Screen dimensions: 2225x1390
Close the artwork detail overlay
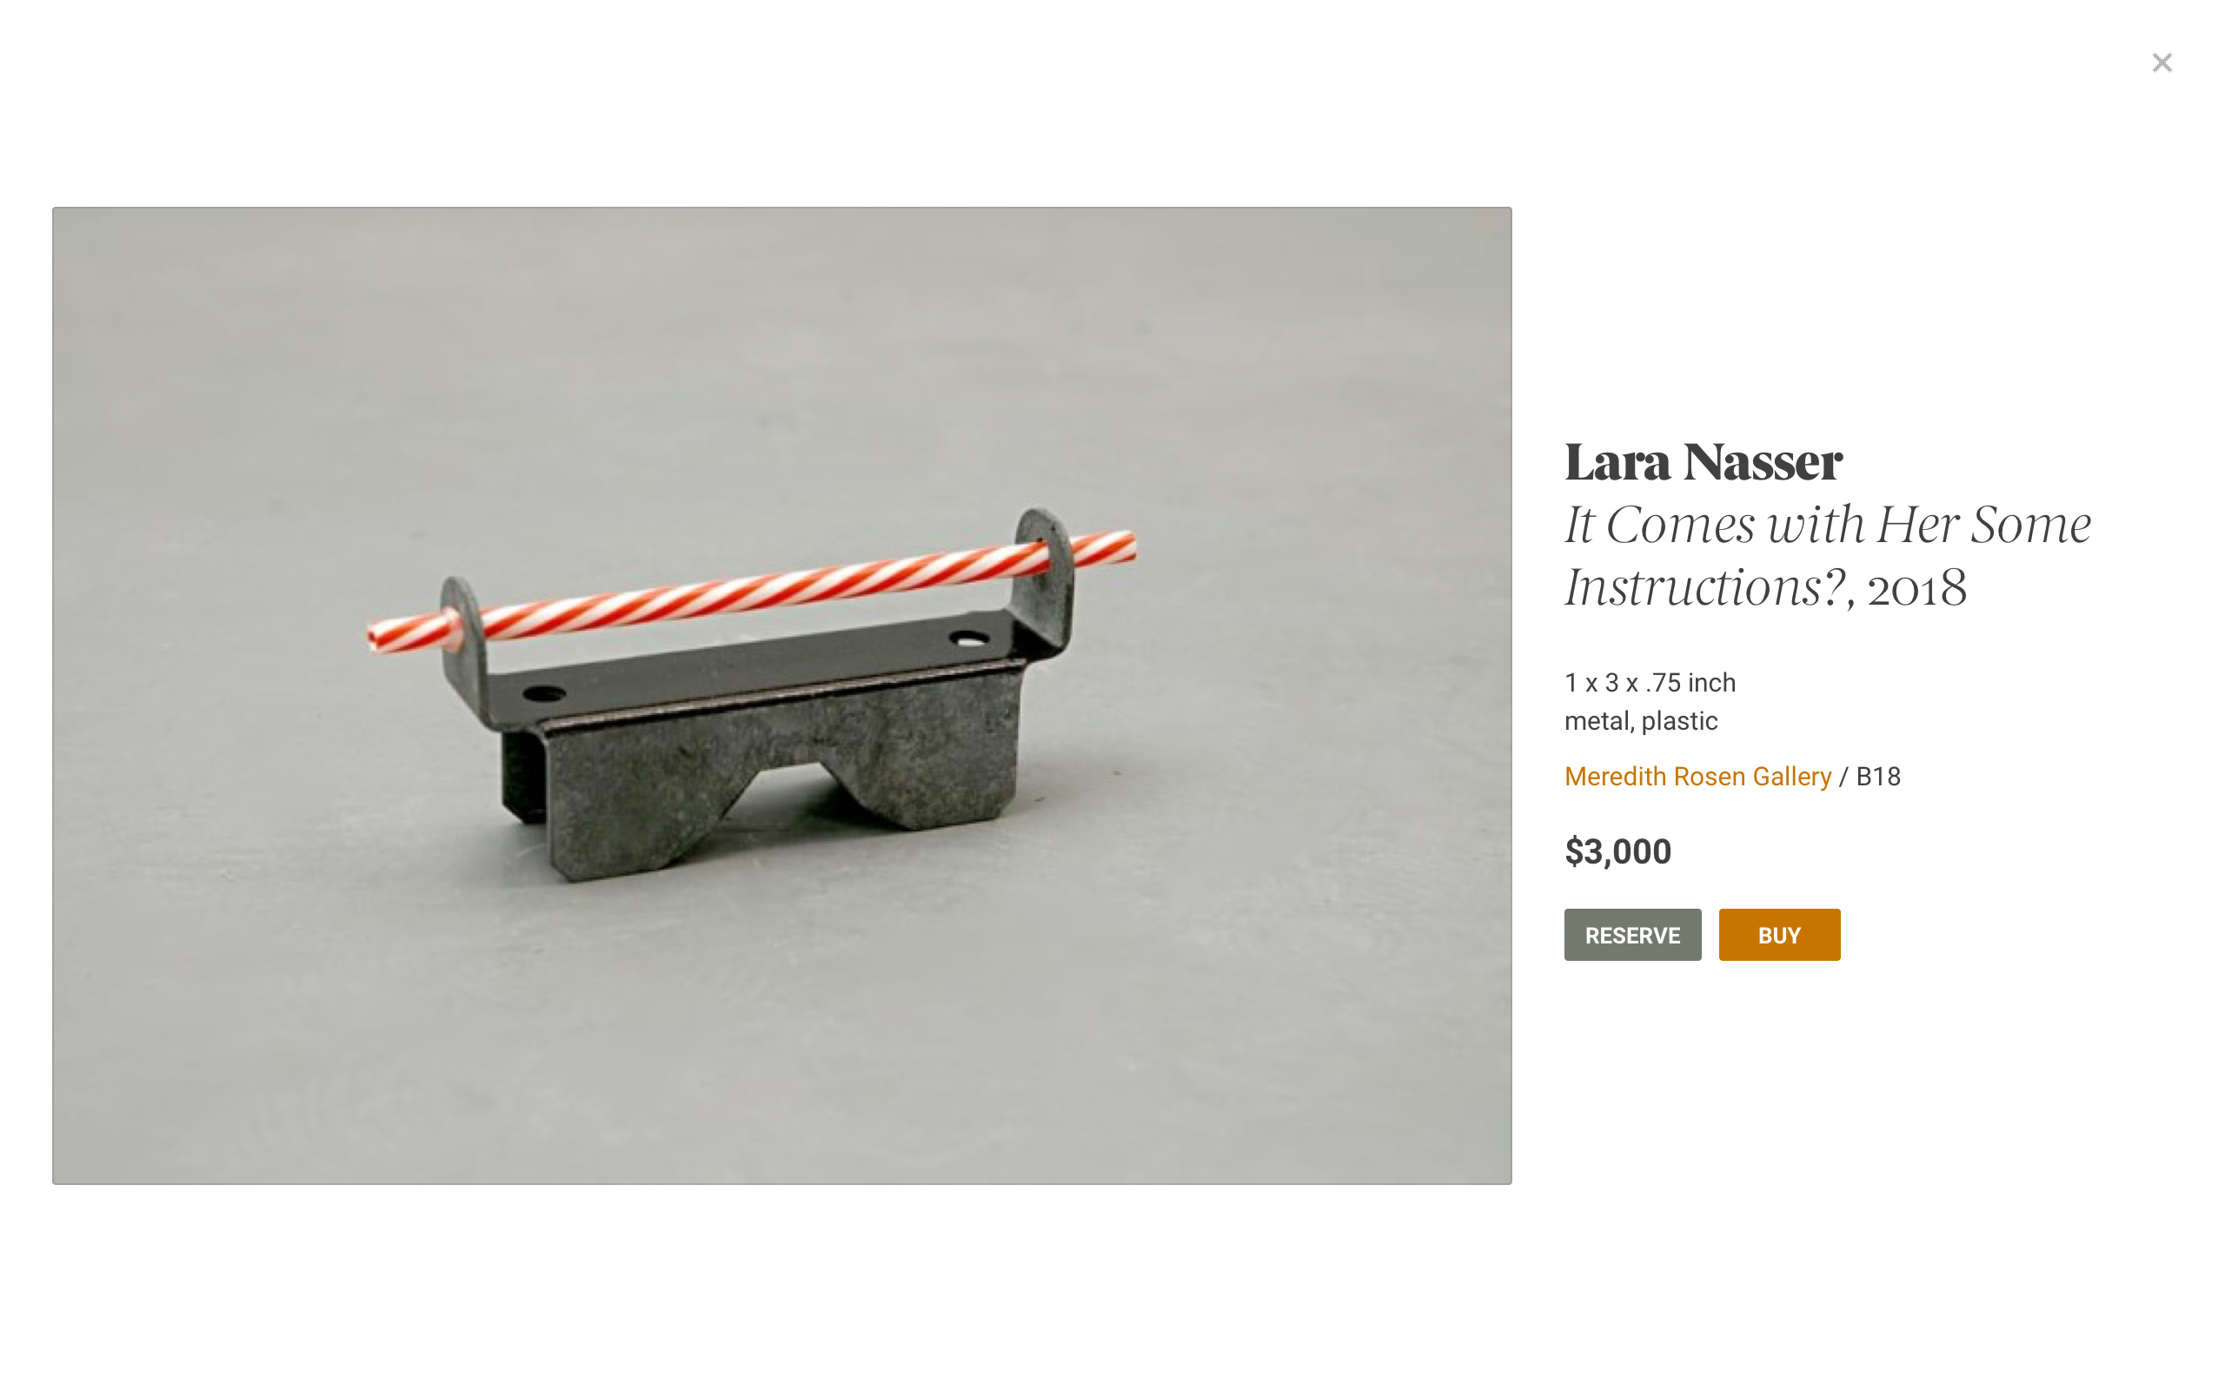pos(2162,63)
